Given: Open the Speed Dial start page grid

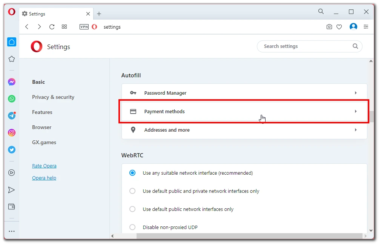Looking at the screenshot, I should (x=64, y=27).
